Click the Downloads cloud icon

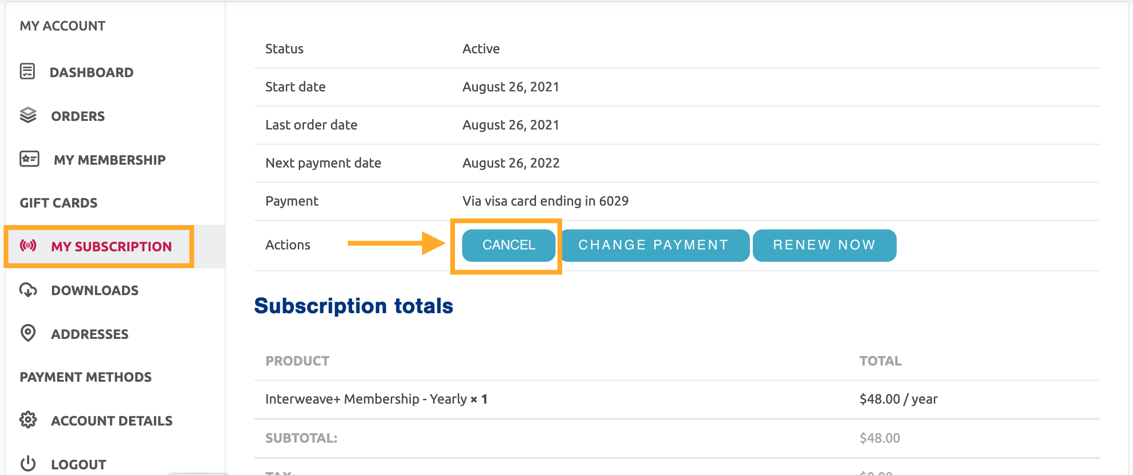28,289
